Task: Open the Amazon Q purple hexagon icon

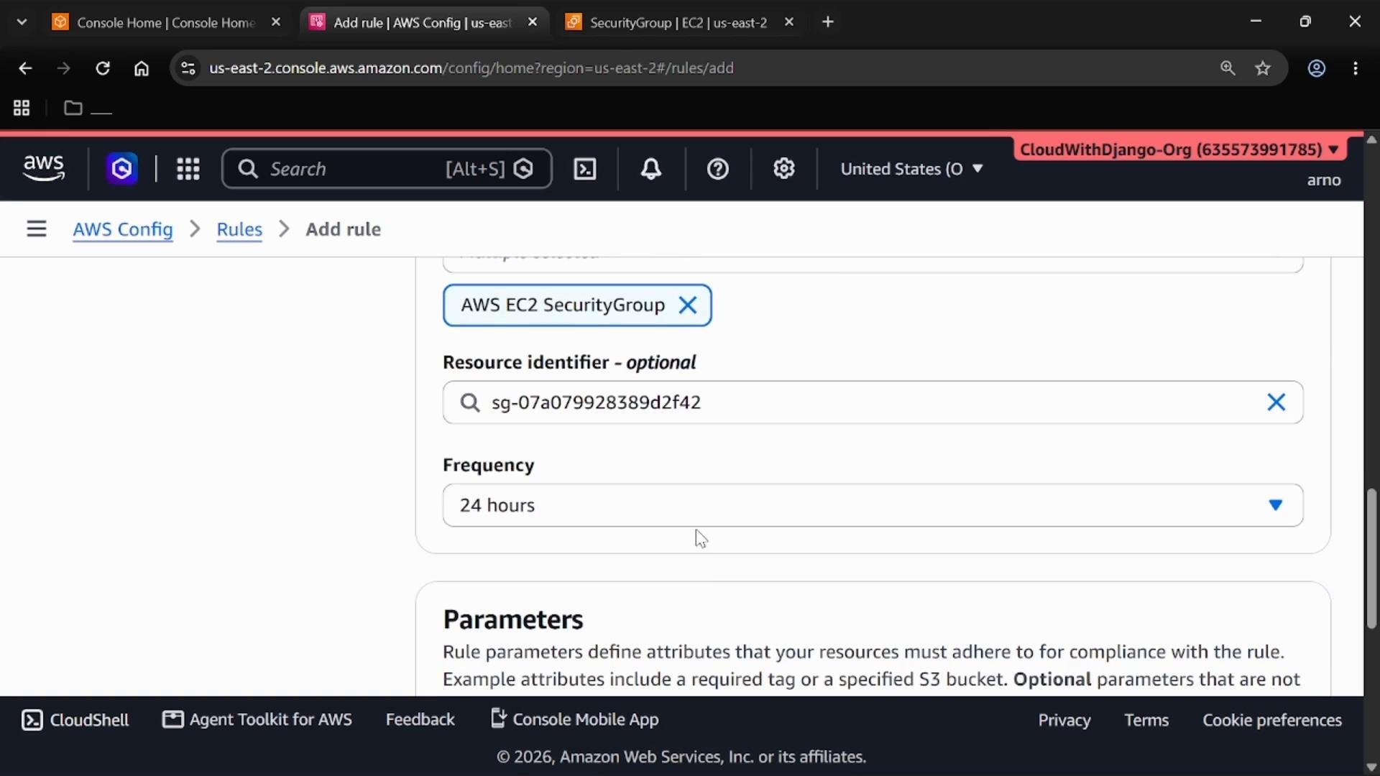Action: 121,169
